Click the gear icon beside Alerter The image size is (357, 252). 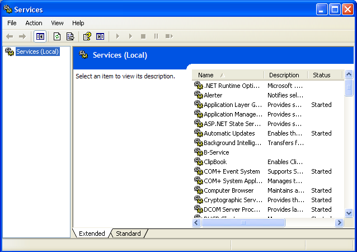point(198,95)
